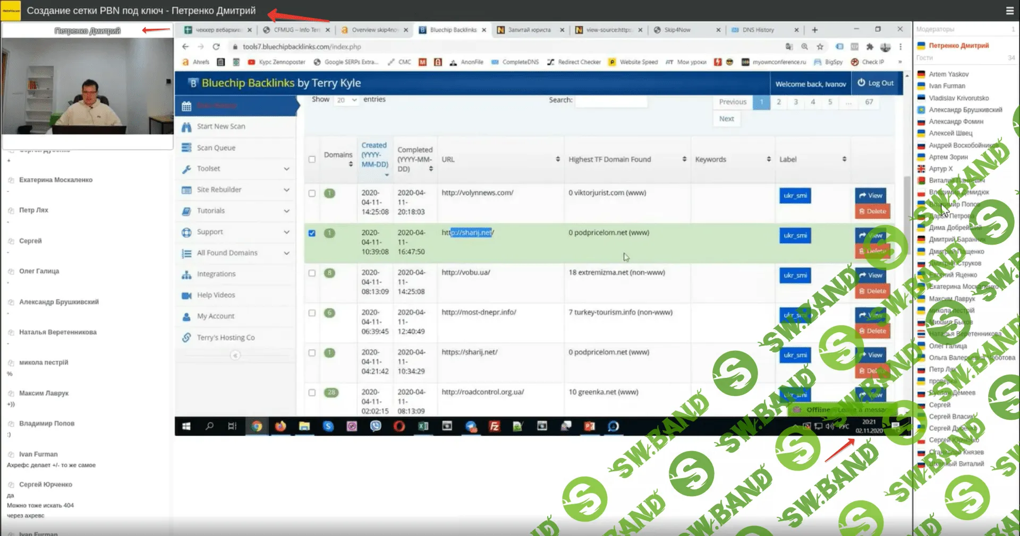Click inside the table Search field

[x=611, y=100]
